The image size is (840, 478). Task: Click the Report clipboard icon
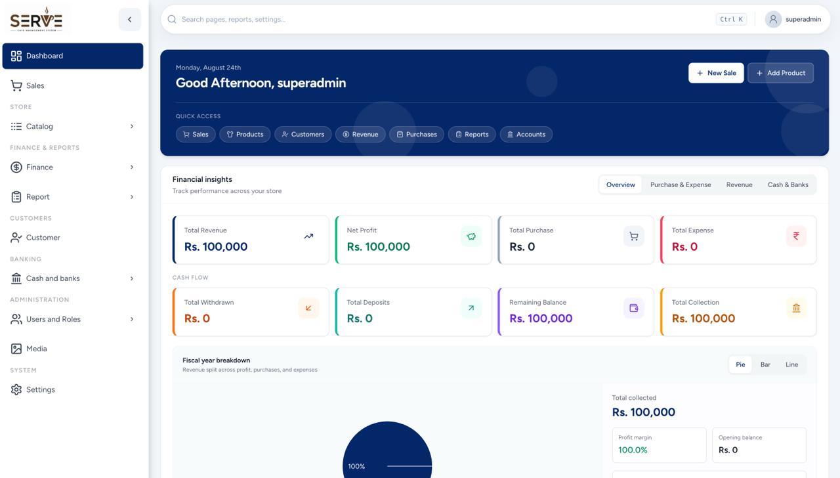coord(16,197)
